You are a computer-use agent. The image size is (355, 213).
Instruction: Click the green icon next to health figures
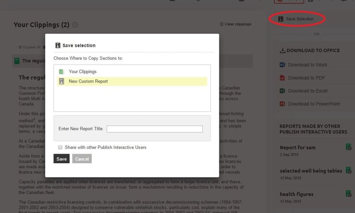(x=348, y=194)
